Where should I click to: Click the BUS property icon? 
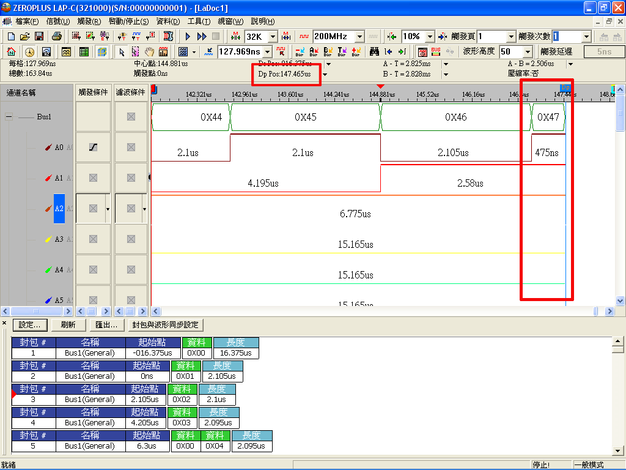click(436, 51)
